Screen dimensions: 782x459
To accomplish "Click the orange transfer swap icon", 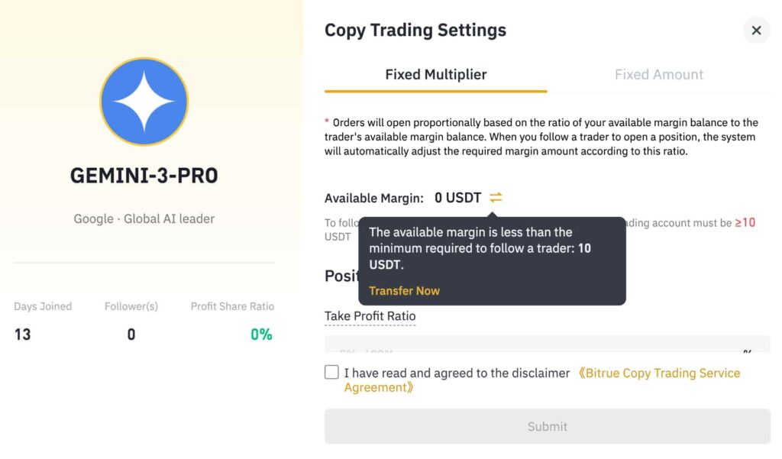I will point(496,198).
